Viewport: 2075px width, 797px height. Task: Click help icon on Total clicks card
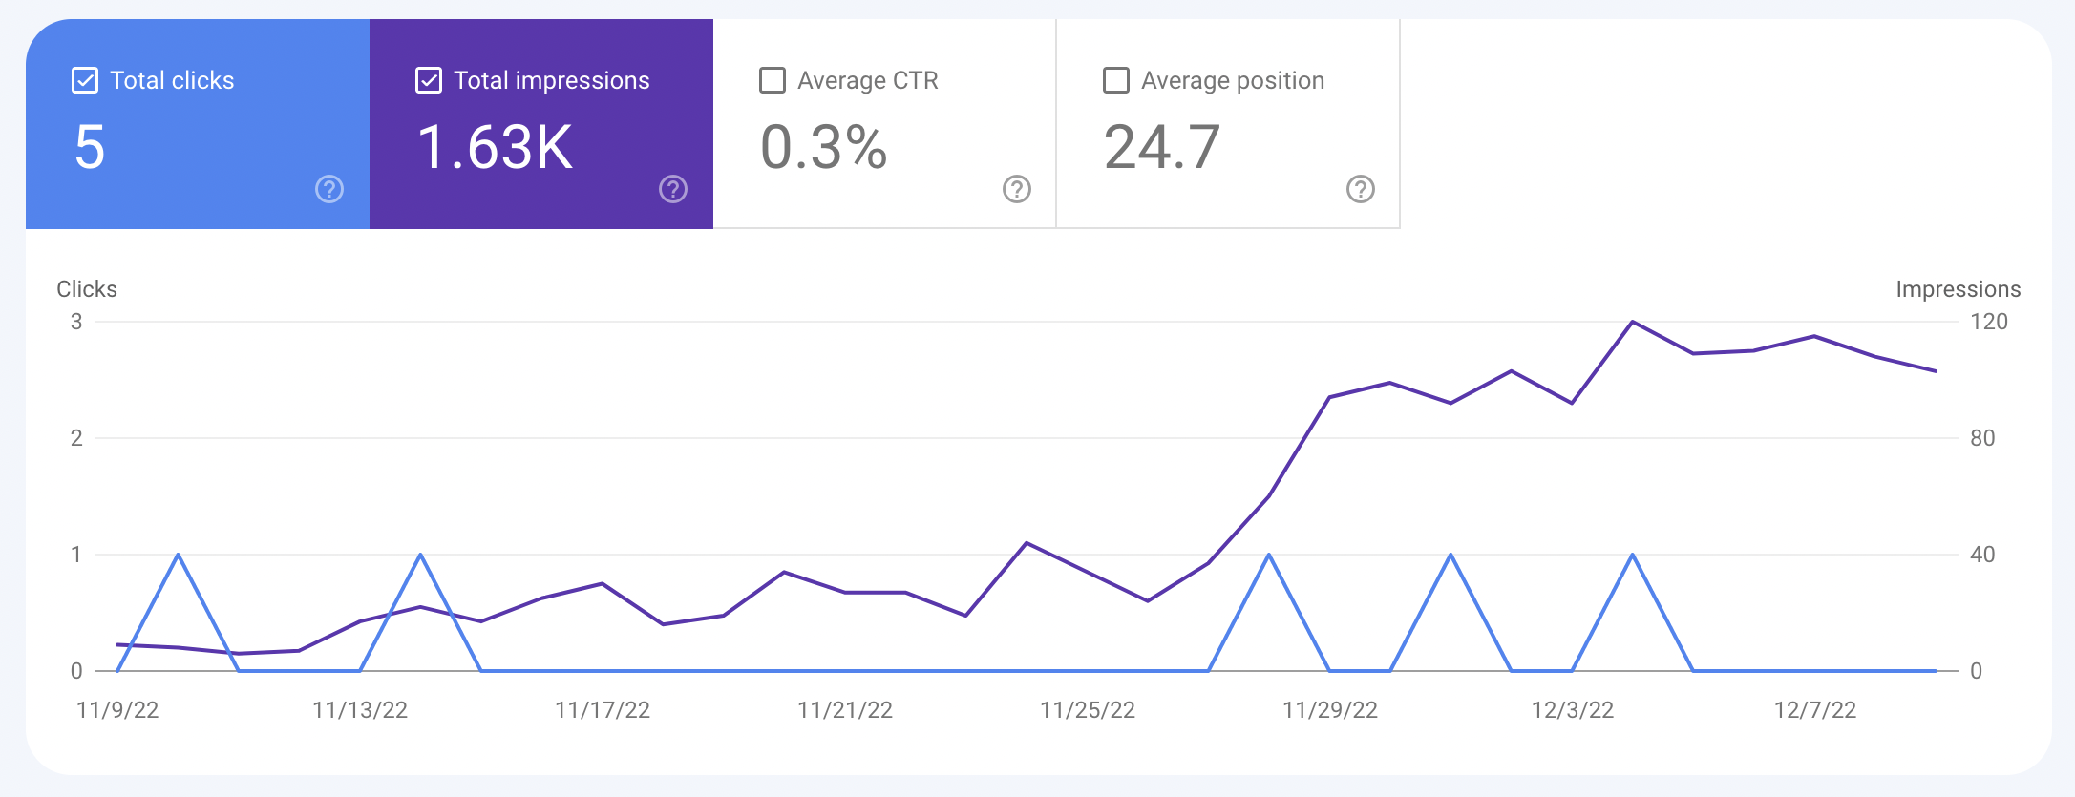[329, 189]
